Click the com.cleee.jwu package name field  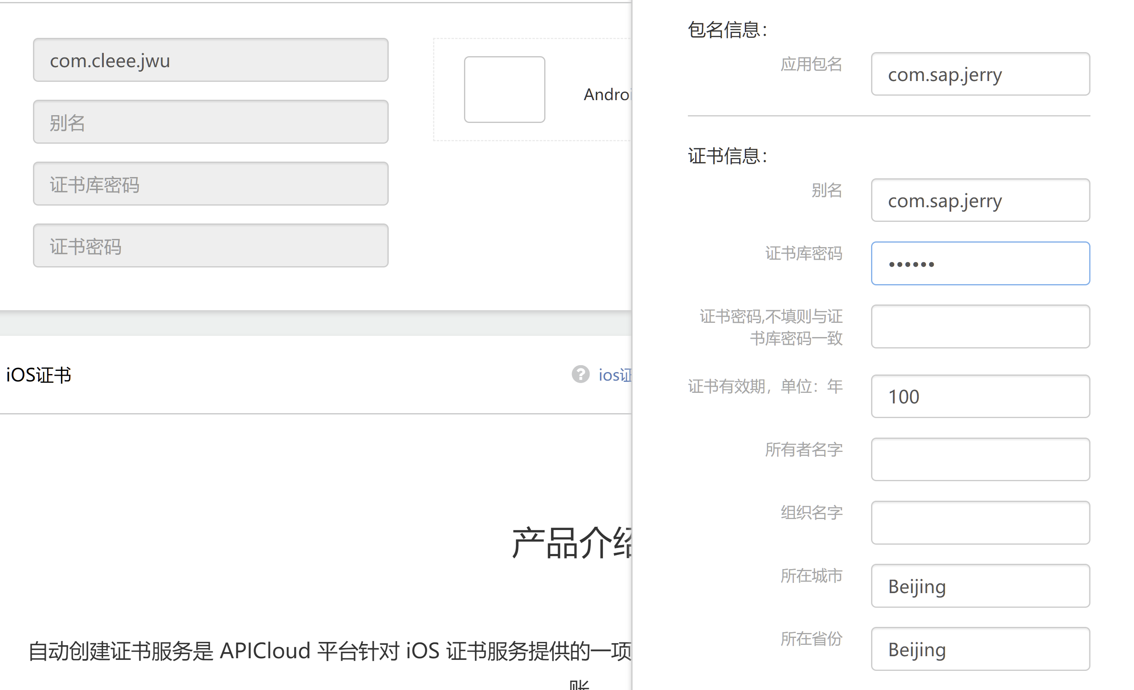(x=211, y=60)
